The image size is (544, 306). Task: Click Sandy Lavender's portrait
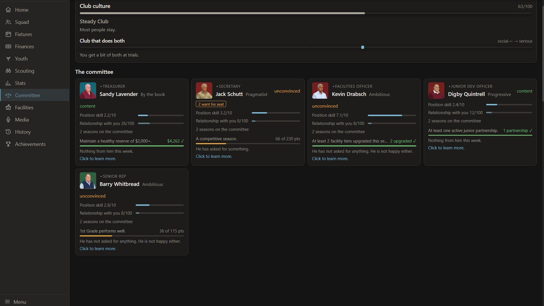pos(88,90)
